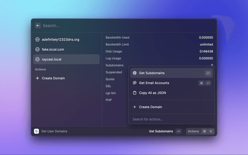
Task: Click the K key badge in bottom bar
Action: (x=211, y=131)
